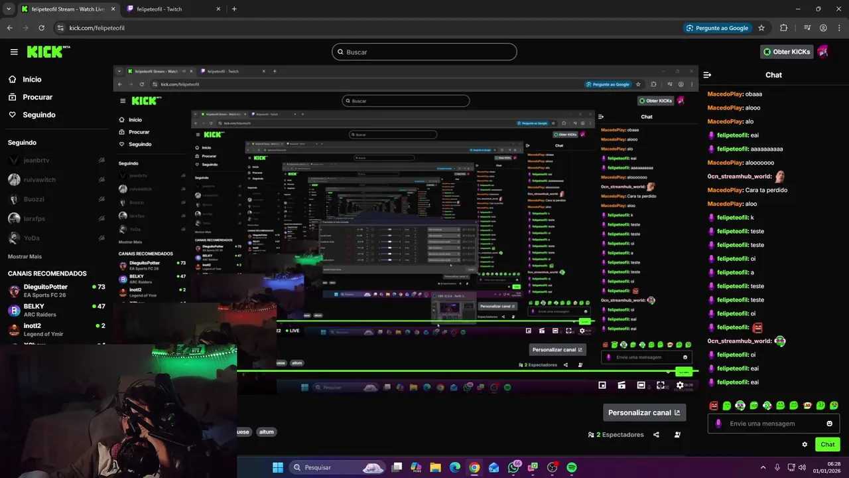Screen dimensions: 849x478
Task: Pick the red angry emote in quick row
Action: pyautogui.click(x=714, y=405)
